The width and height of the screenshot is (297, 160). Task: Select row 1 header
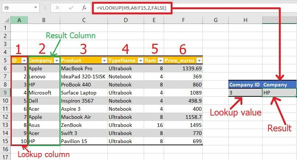point(5,28)
